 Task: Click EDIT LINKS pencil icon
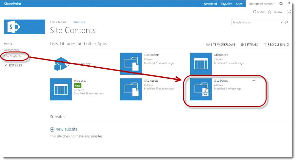click(x=6, y=65)
